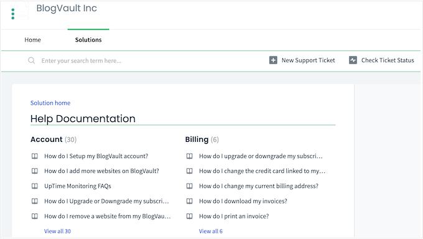Open How do I Setup my BlogVault account?
This screenshot has width=423, height=239.
[96, 156]
